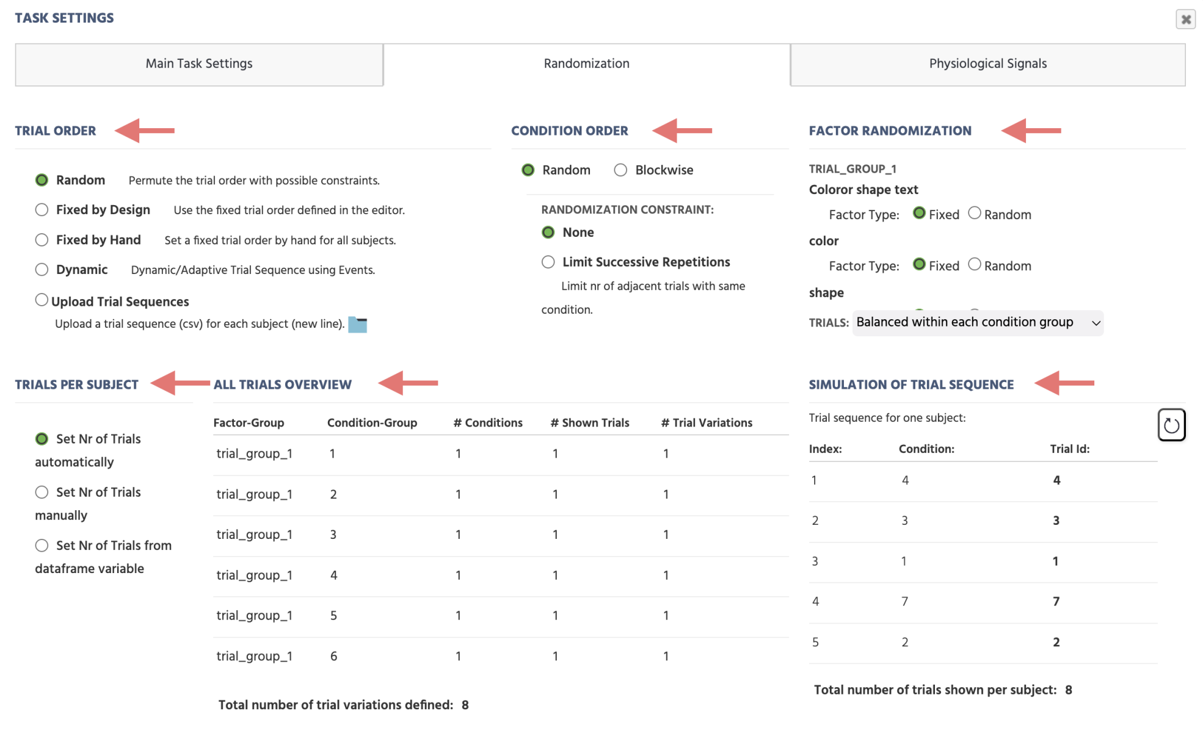1203x747 pixels.
Task: Choose Set Nr of Trials from dataframe variable
Action: click(x=42, y=545)
